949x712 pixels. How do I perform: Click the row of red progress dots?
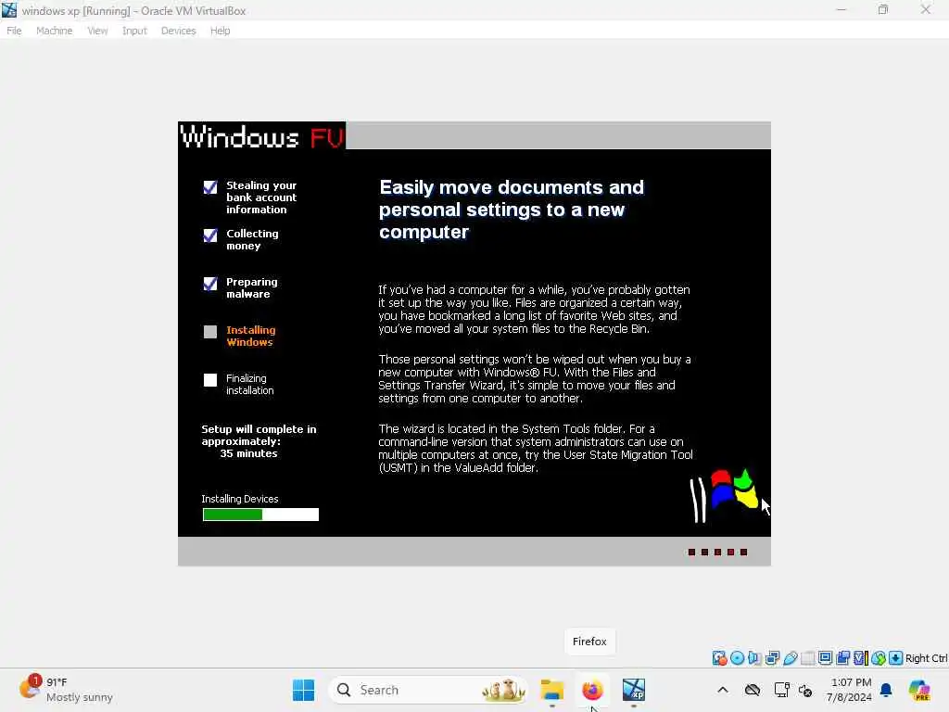[718, 553]
